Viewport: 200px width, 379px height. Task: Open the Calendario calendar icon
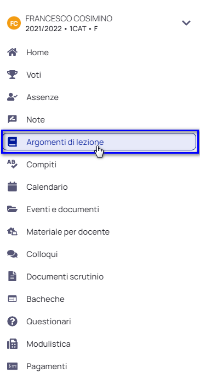(x=12, y=187)
